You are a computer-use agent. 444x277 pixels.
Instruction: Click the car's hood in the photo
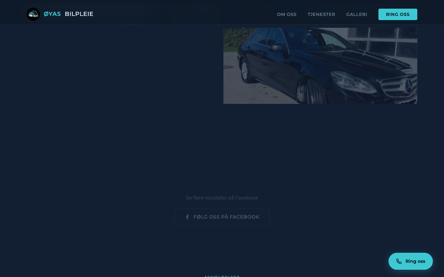click(361, 61)
